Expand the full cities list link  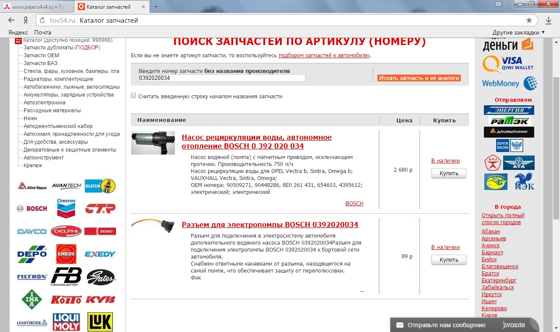(x=503, y=218)
